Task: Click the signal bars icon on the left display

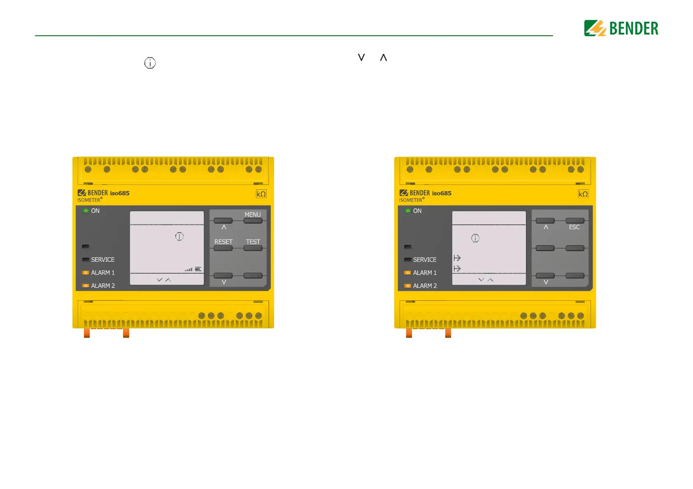Action: pyautogui.click(x=189, y=270)
